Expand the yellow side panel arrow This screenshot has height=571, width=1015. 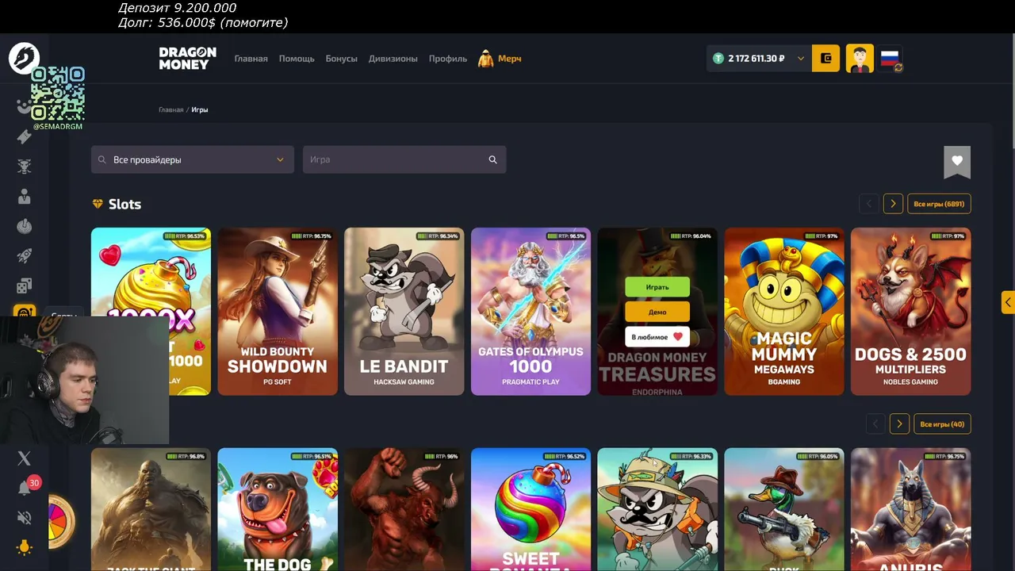tap(1008, 302)
